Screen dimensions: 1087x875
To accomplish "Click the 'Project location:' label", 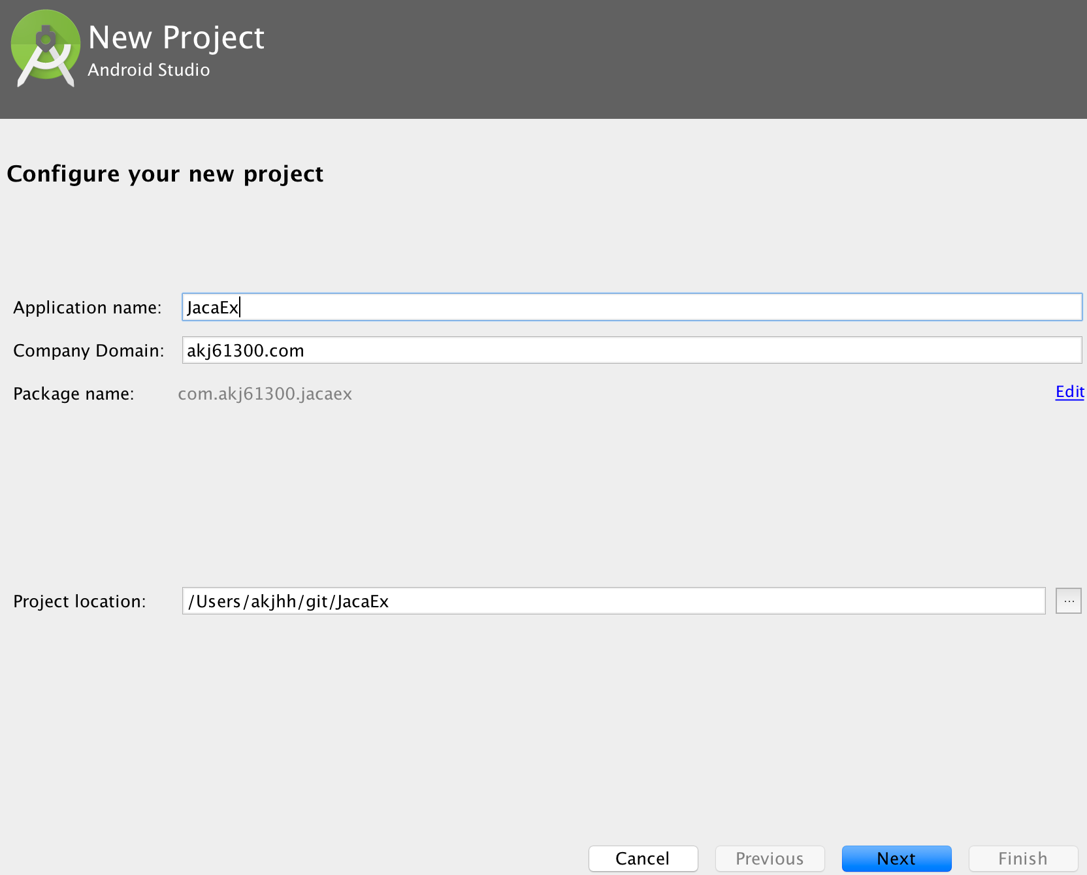I will 80,601.
